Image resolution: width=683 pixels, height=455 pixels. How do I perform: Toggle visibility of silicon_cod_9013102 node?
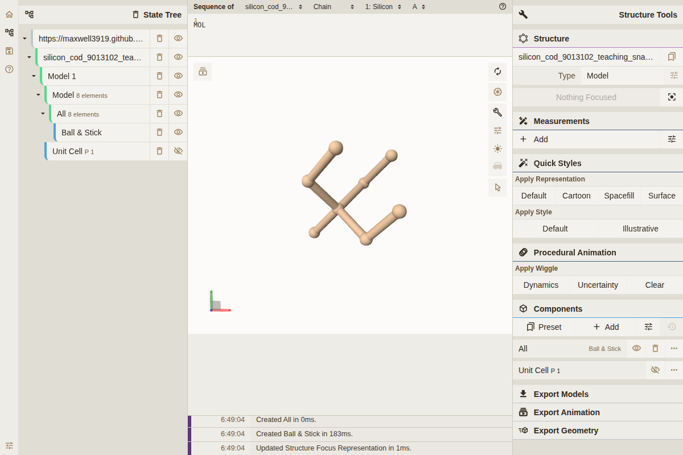click(x=178, y=57)
